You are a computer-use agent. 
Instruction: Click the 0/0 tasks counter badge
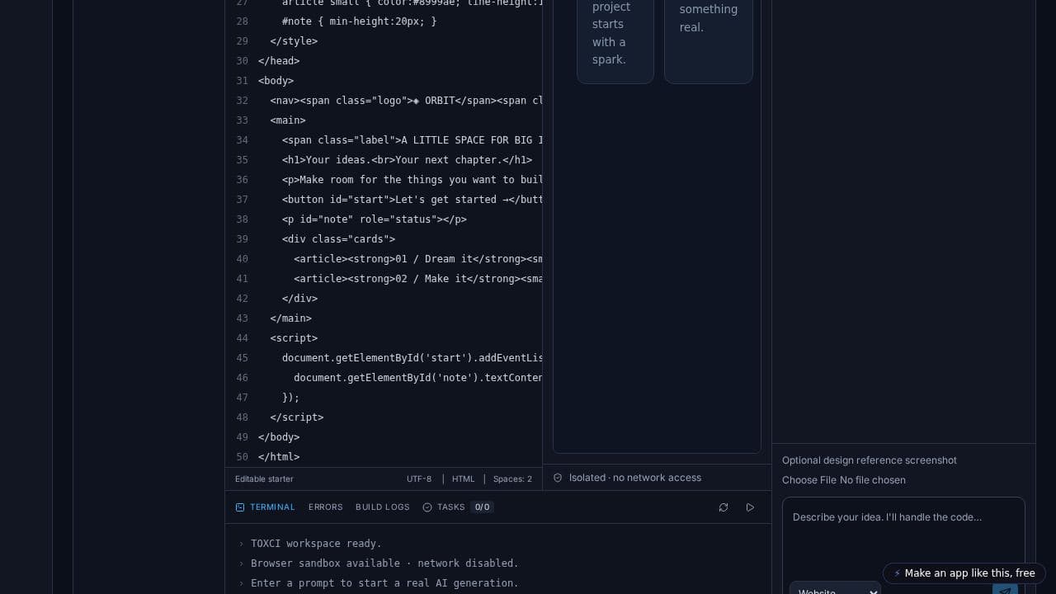(x=483, y=507)
